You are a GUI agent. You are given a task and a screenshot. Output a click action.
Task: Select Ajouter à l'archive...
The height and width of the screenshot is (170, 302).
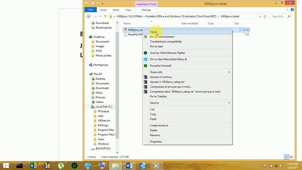point(187,77)
